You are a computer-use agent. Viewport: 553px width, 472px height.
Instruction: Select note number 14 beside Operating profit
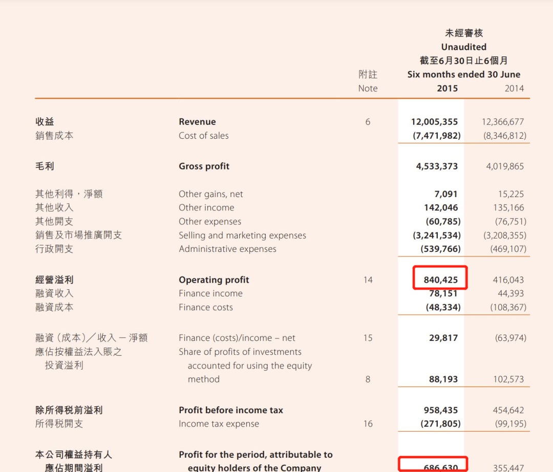pyautogui.click(x=368, y=280)
